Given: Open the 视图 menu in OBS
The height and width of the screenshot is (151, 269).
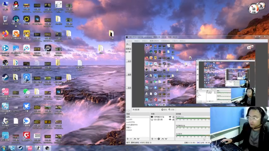Looking at the screenshot, I should click(x=145, y=41).
